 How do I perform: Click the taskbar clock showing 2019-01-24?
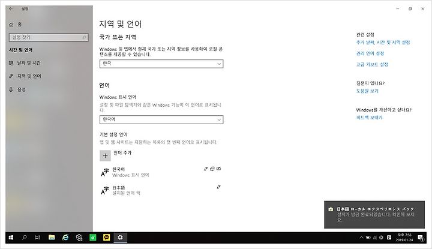point(404,238)
